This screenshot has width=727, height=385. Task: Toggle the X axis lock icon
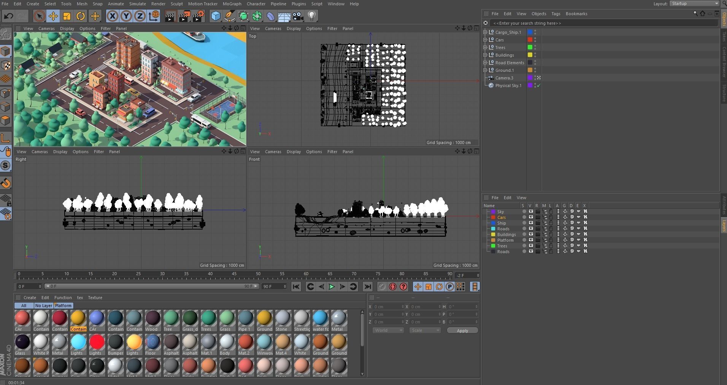click(x=112, y=16)
